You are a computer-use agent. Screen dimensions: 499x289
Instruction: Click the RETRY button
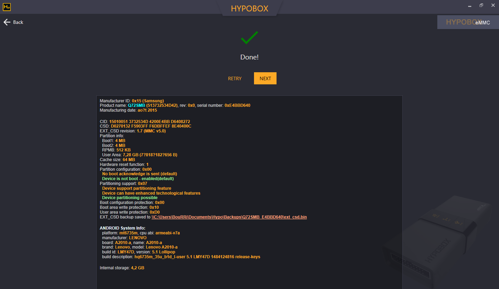pyautogui.click(x=235, y=78)
